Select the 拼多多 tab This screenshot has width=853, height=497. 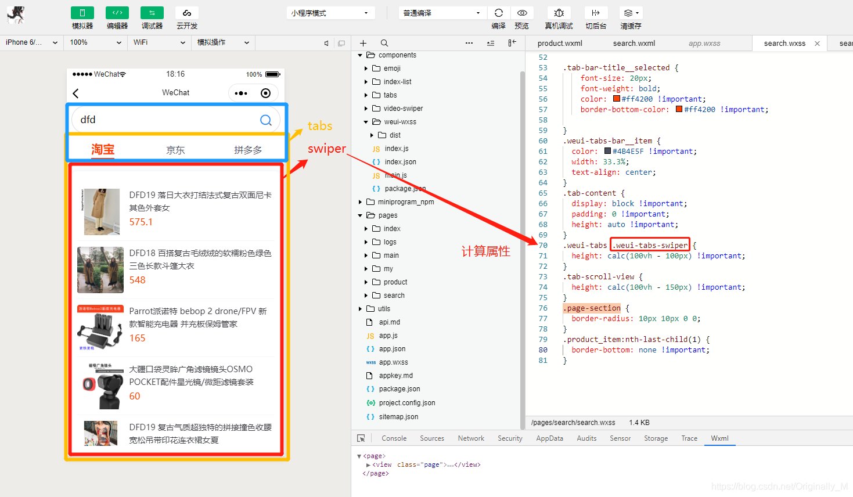248,150
